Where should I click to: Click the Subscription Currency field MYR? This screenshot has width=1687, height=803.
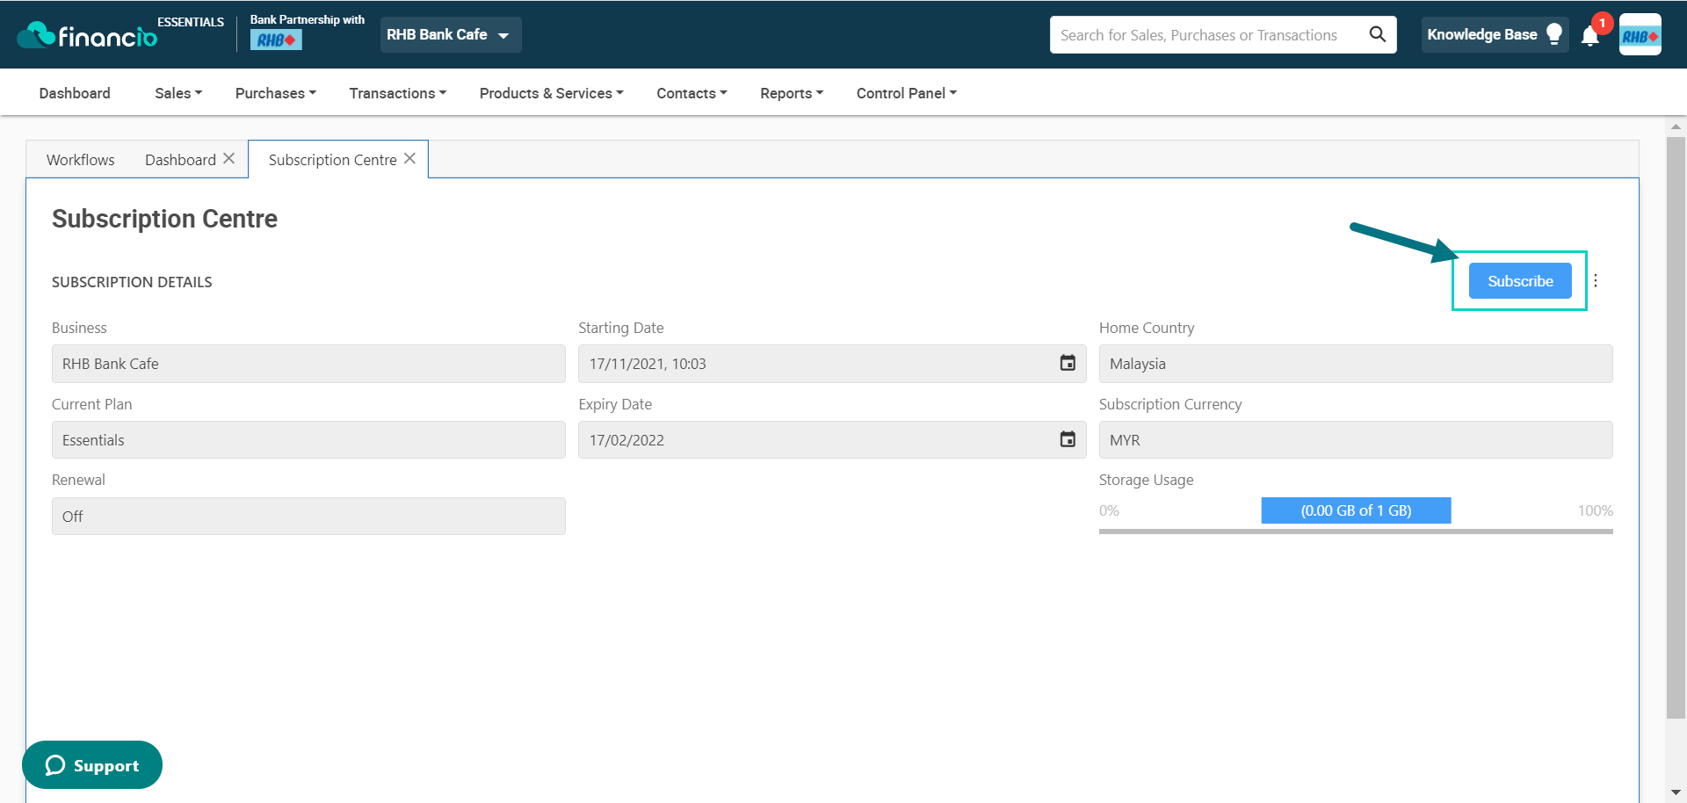click(1356, 440)
